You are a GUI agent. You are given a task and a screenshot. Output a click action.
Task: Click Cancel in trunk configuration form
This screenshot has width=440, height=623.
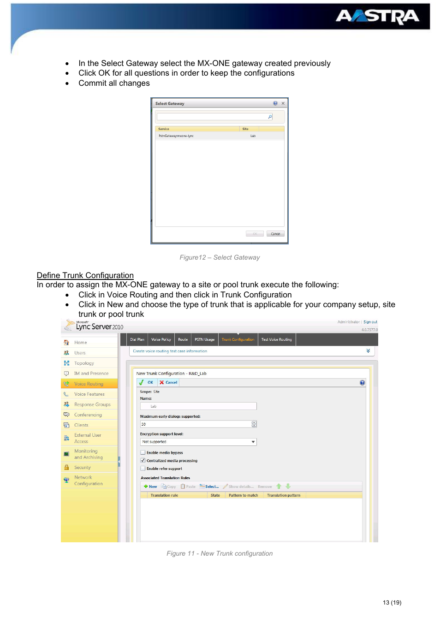click(168, 382)
